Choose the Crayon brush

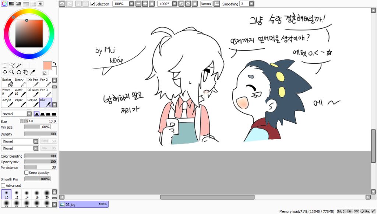[33, 102]
